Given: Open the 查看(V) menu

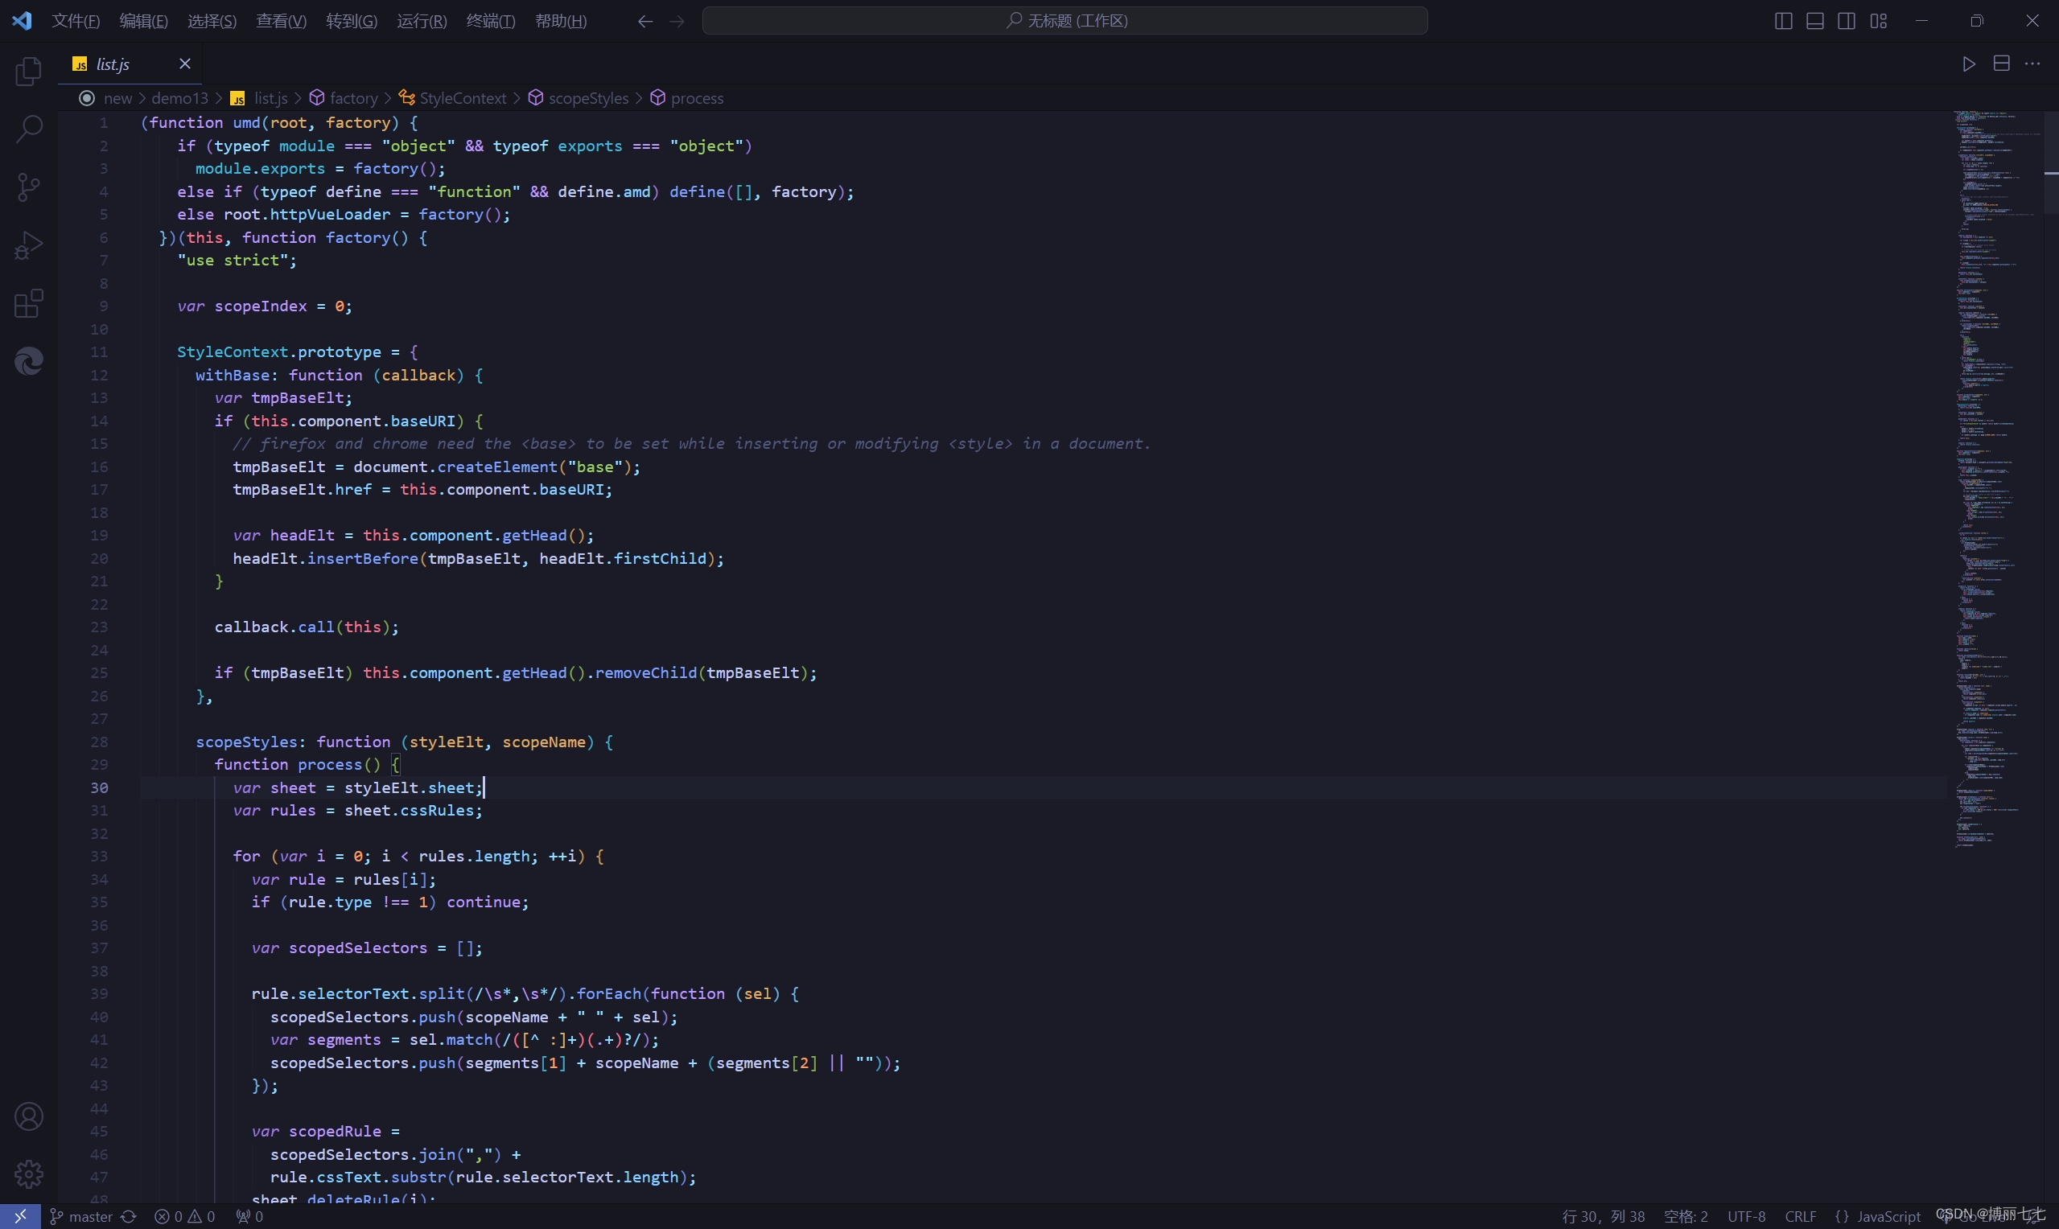Looking at the screenshot, I should [281, 21].
